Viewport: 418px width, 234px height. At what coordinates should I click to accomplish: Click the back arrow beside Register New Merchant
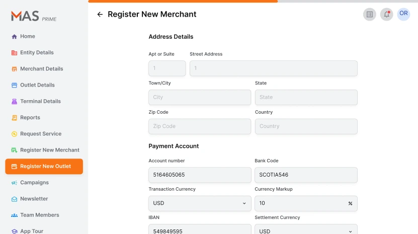pyautogui.click(x=100, y=15)
